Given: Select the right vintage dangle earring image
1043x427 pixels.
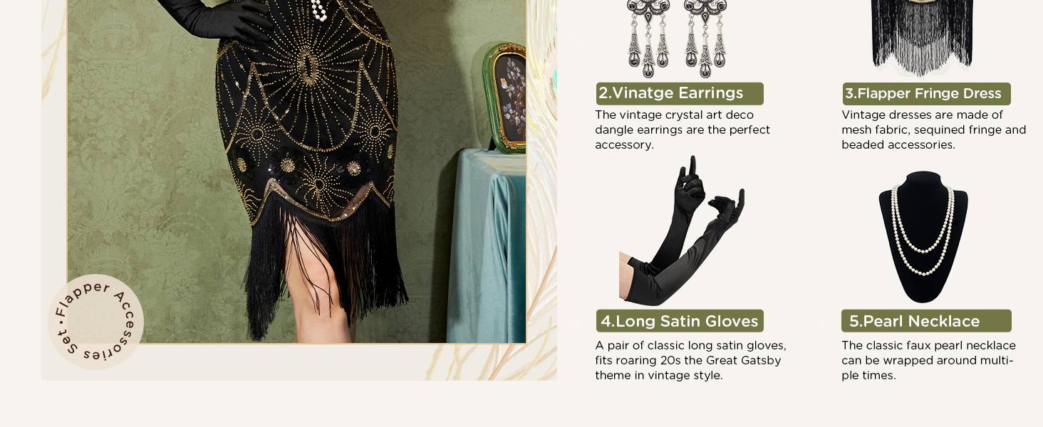Looking at the screenshot, I should (705, 38).
